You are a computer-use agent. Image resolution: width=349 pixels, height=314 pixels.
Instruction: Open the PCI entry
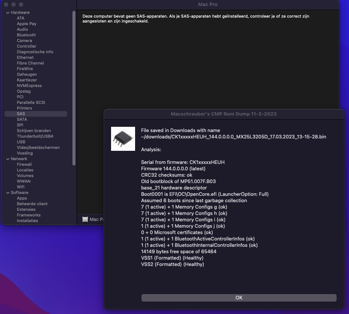pyautogui.click(x=20, y=97)
